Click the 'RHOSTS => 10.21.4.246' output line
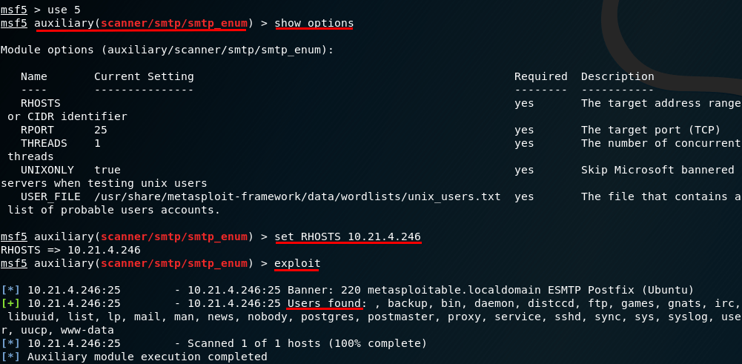742x364 pixels. point(70,250)
